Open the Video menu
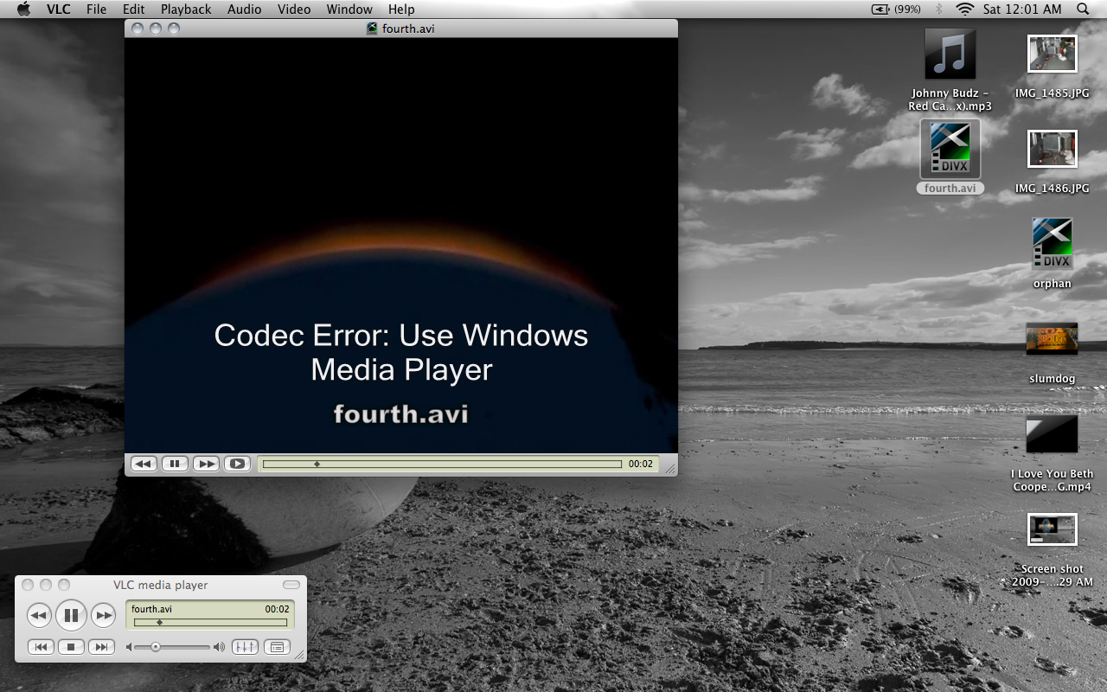1107x692 pixels. [x=294, y=9]
